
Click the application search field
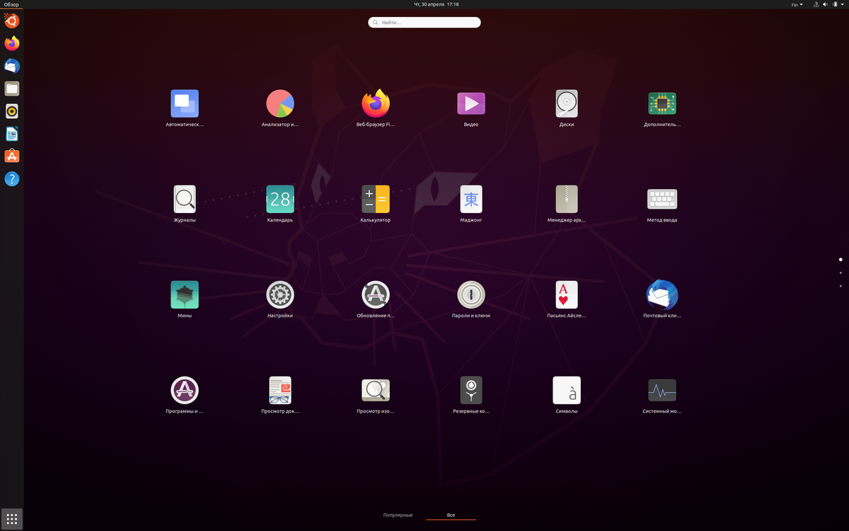(424, 23)
